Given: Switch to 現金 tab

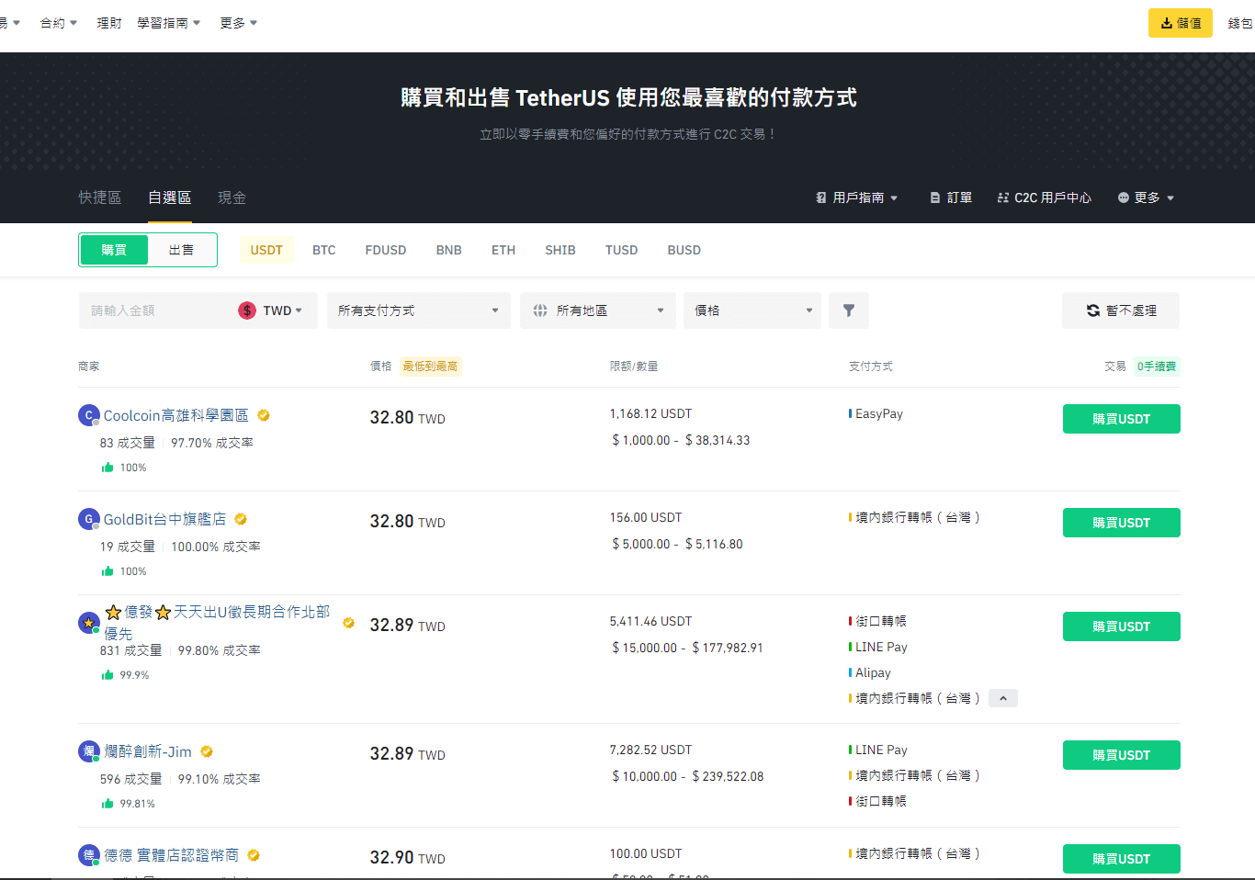Looking at the screenshot, I should [232, 197].
